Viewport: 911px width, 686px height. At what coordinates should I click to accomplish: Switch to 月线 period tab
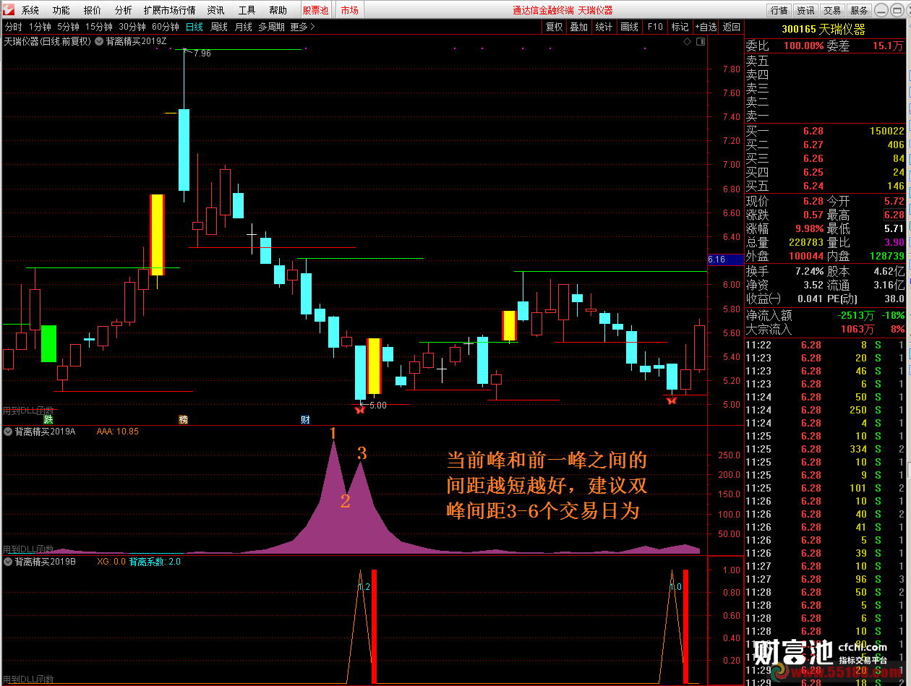(x=244, y=27)
